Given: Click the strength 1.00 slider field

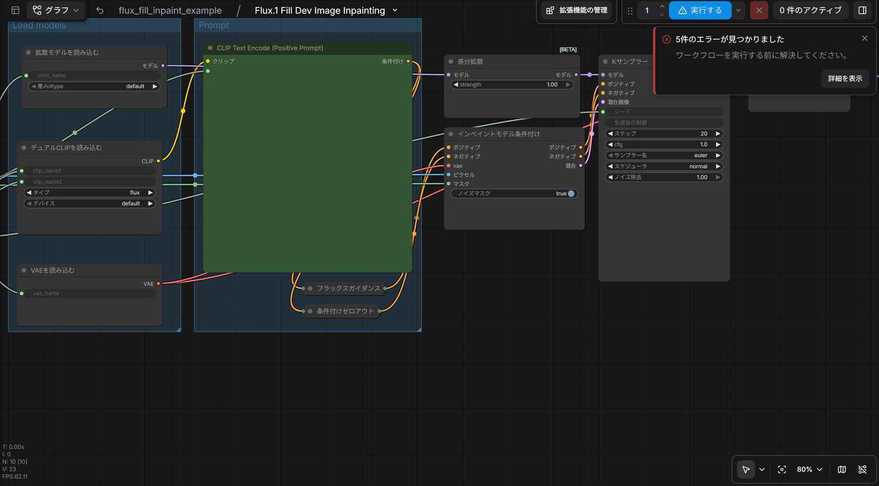Looking at the screenshot, I should 512,85.
